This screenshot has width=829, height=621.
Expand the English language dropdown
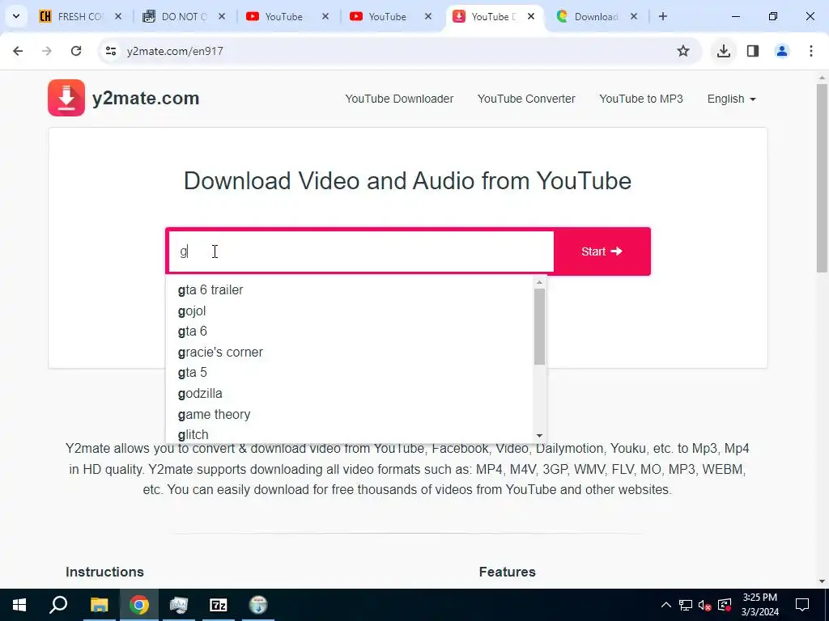click(x=731, y=99)
